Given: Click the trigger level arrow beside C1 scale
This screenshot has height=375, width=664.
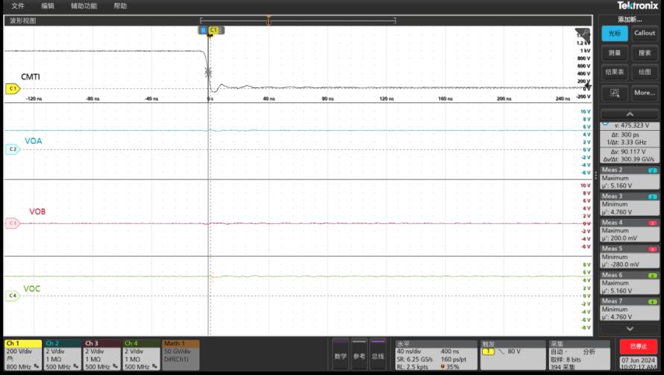Looking at the screenshot, I should pos(588,87).
